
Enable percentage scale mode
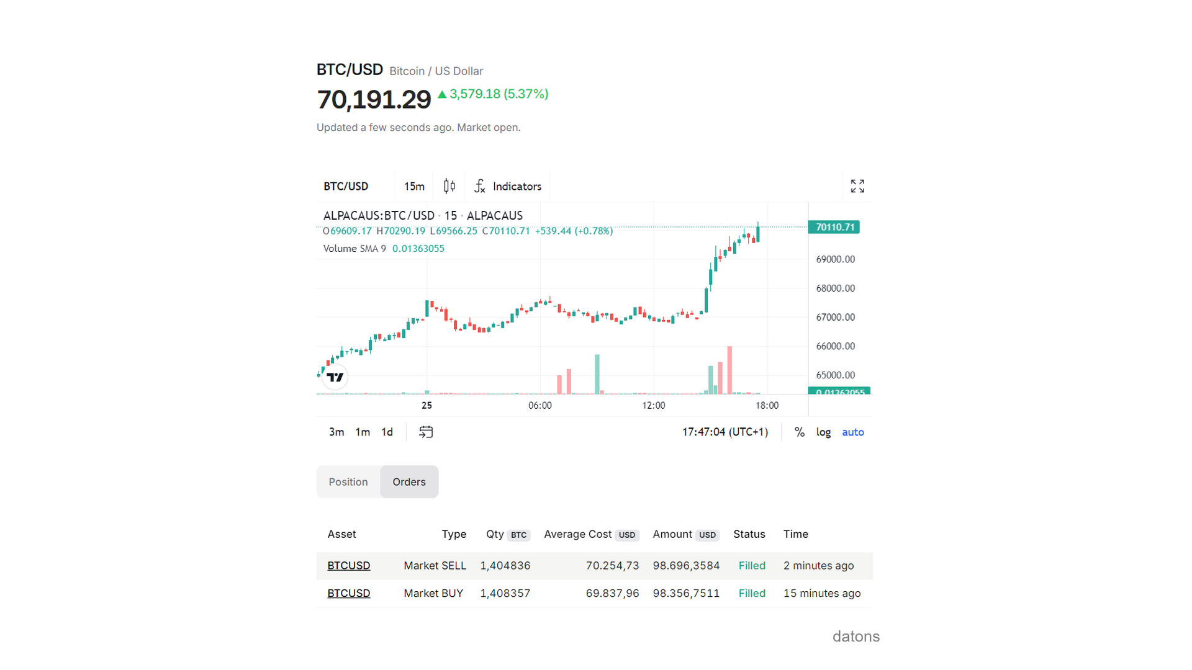800,432
